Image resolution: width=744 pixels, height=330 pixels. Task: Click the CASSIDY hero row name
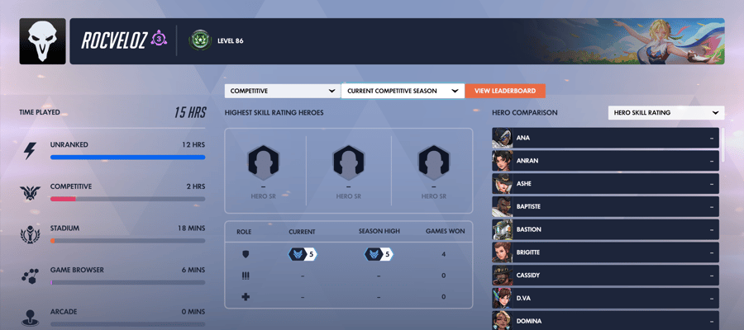tap(528, 276)
